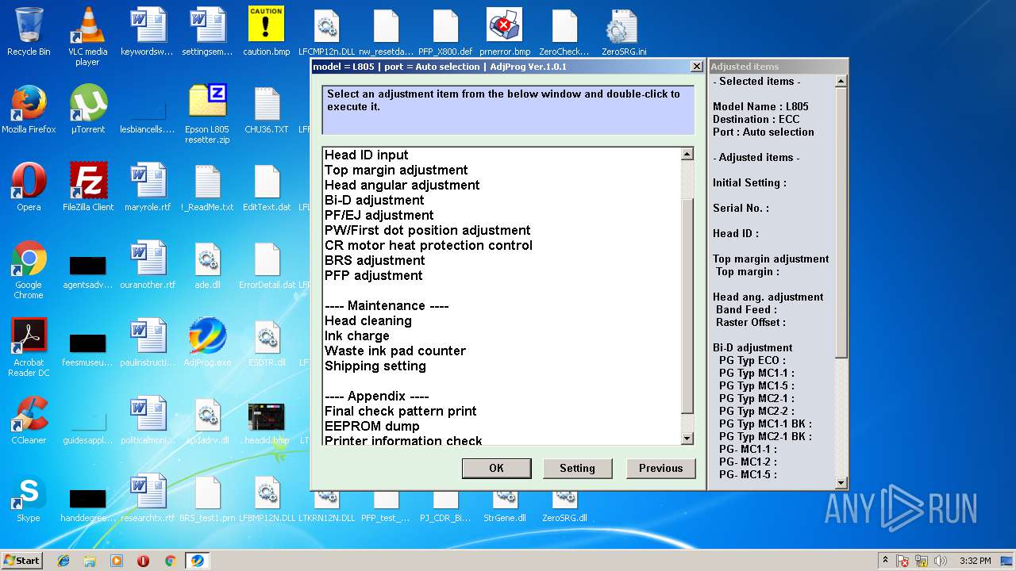The image size is (1016, 571).
Task: Open the Opera taskbar icon
Action: tap(144, 561)
